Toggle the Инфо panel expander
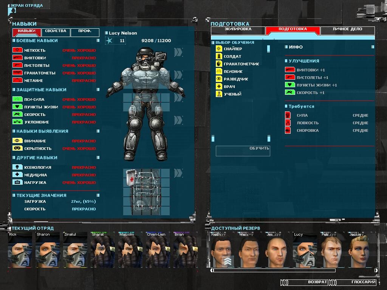Screen dimensions: 387x290 pos(373,47)
